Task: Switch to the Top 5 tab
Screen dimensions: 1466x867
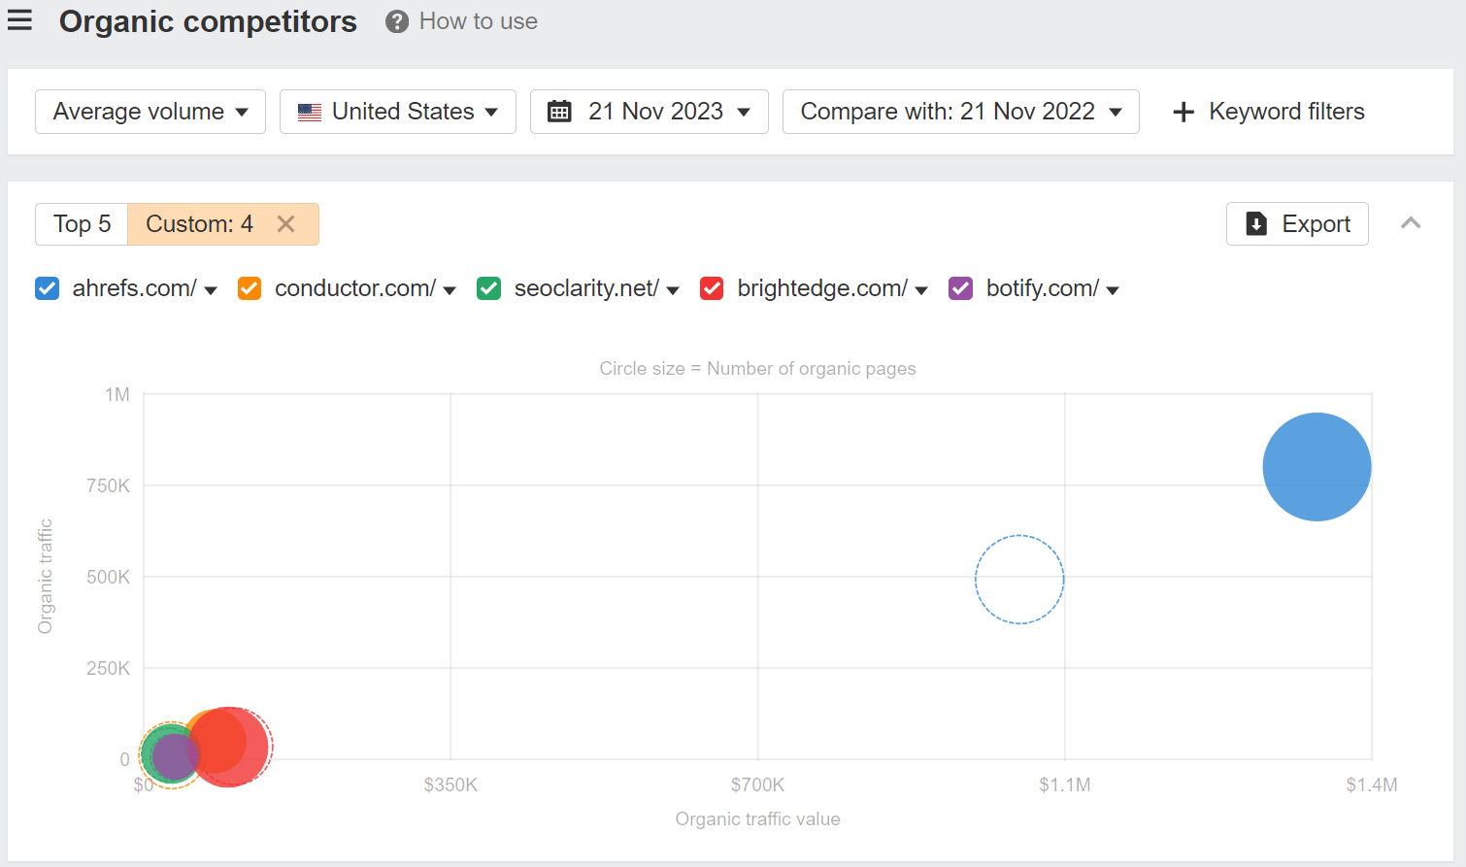Action: pyautogui.click(x=82, y=223)
